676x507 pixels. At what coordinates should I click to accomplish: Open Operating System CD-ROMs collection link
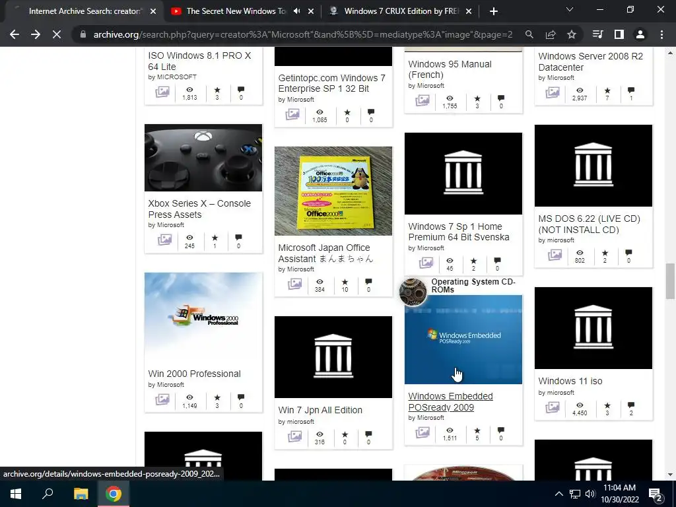point(473,285)
